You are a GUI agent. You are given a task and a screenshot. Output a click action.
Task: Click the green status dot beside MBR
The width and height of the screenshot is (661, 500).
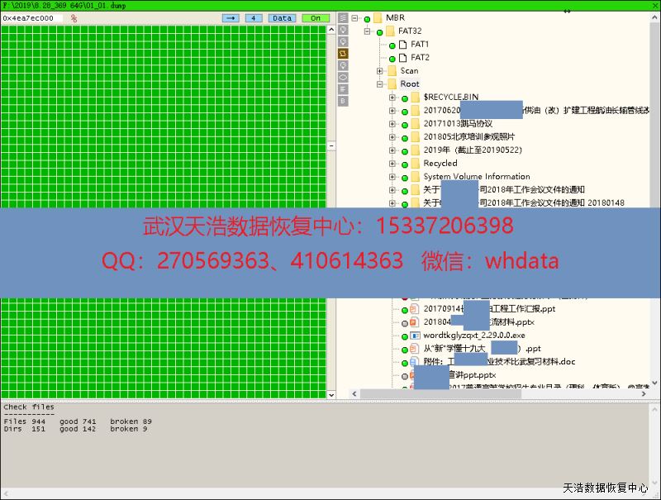[367, 18]
